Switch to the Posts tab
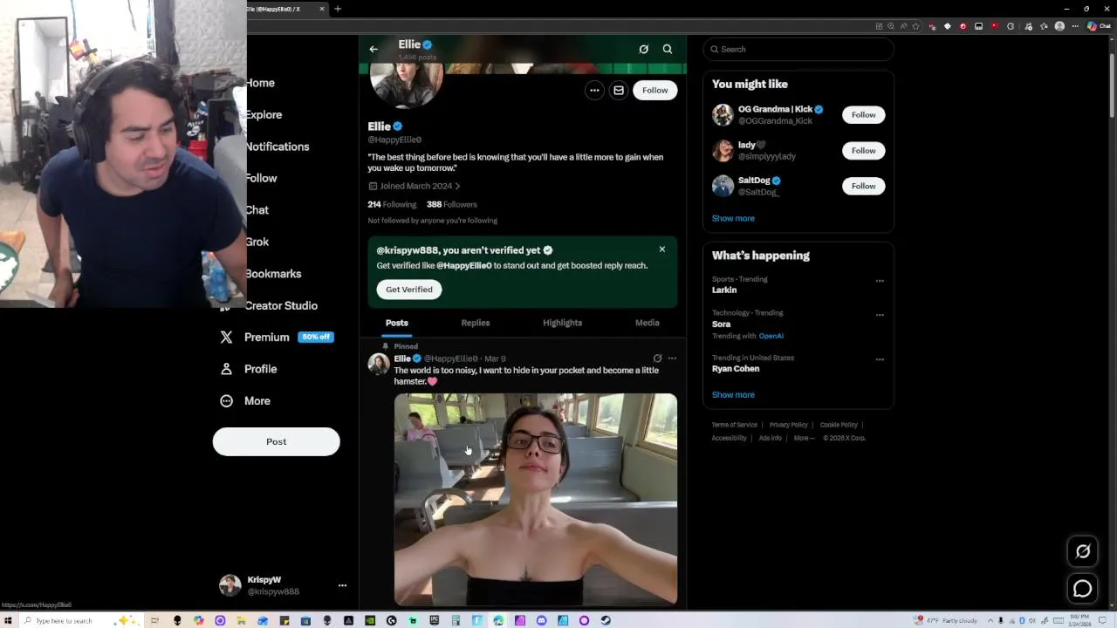 click(396, 323)
